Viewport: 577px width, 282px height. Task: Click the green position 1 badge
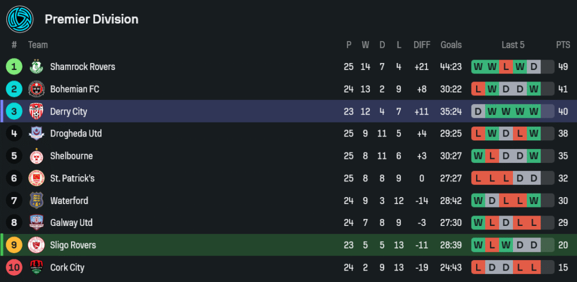click(14, 66)
